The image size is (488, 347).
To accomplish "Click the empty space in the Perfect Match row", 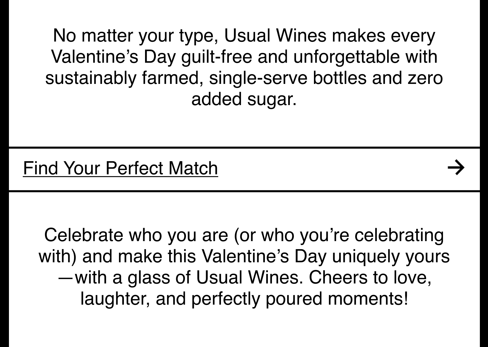I will pyautogui.click(x=332, y=169).
